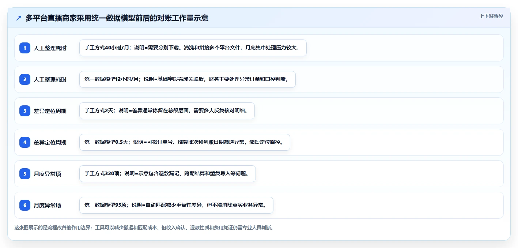This screenshot has width=518, height=248.
Task: Click the 手工方式320项 description box
Action: [x=167, y=174]
